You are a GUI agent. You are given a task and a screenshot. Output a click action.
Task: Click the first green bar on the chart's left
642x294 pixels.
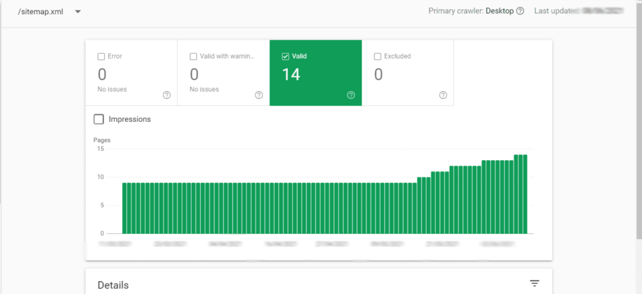click(x=125, y=208)
